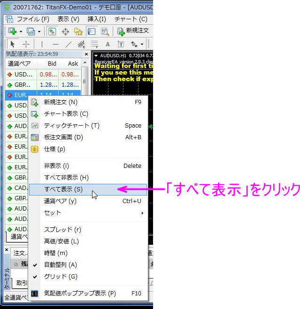Select the cursor arrow tool

coord(12,44)
